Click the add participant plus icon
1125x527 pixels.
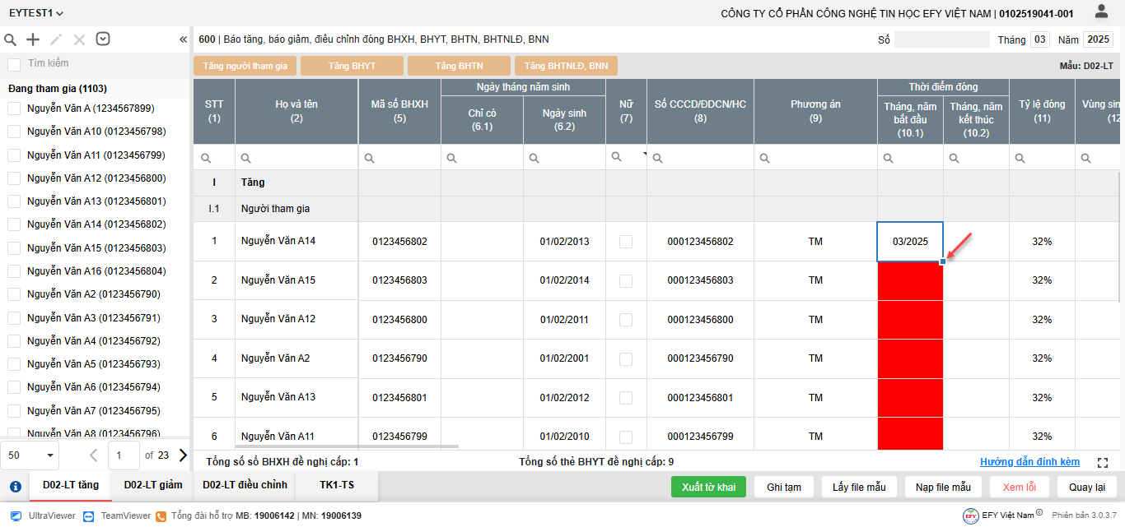click(x=33, y=39)
